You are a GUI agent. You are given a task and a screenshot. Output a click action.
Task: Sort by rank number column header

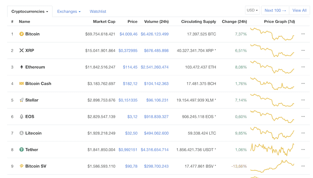point(12,22)
